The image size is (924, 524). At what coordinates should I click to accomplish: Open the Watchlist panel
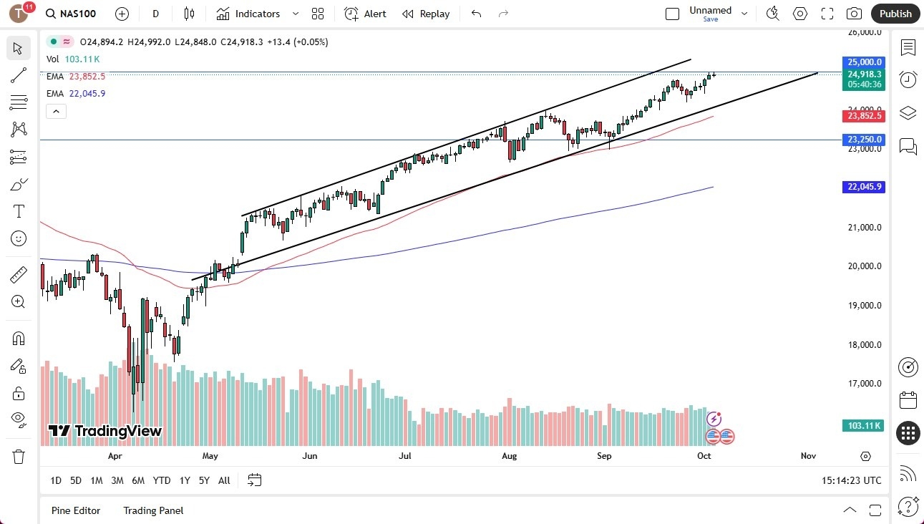tap(908, 48)
